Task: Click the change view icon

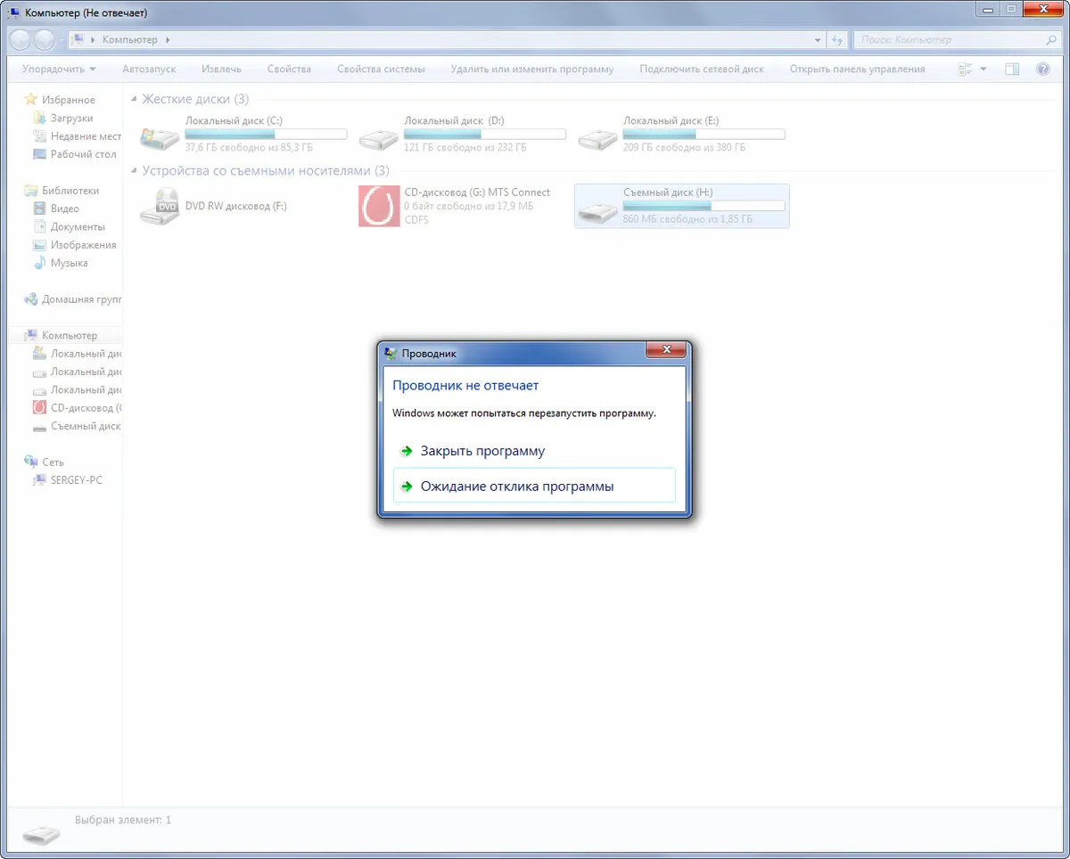Action: coord(965,69)
